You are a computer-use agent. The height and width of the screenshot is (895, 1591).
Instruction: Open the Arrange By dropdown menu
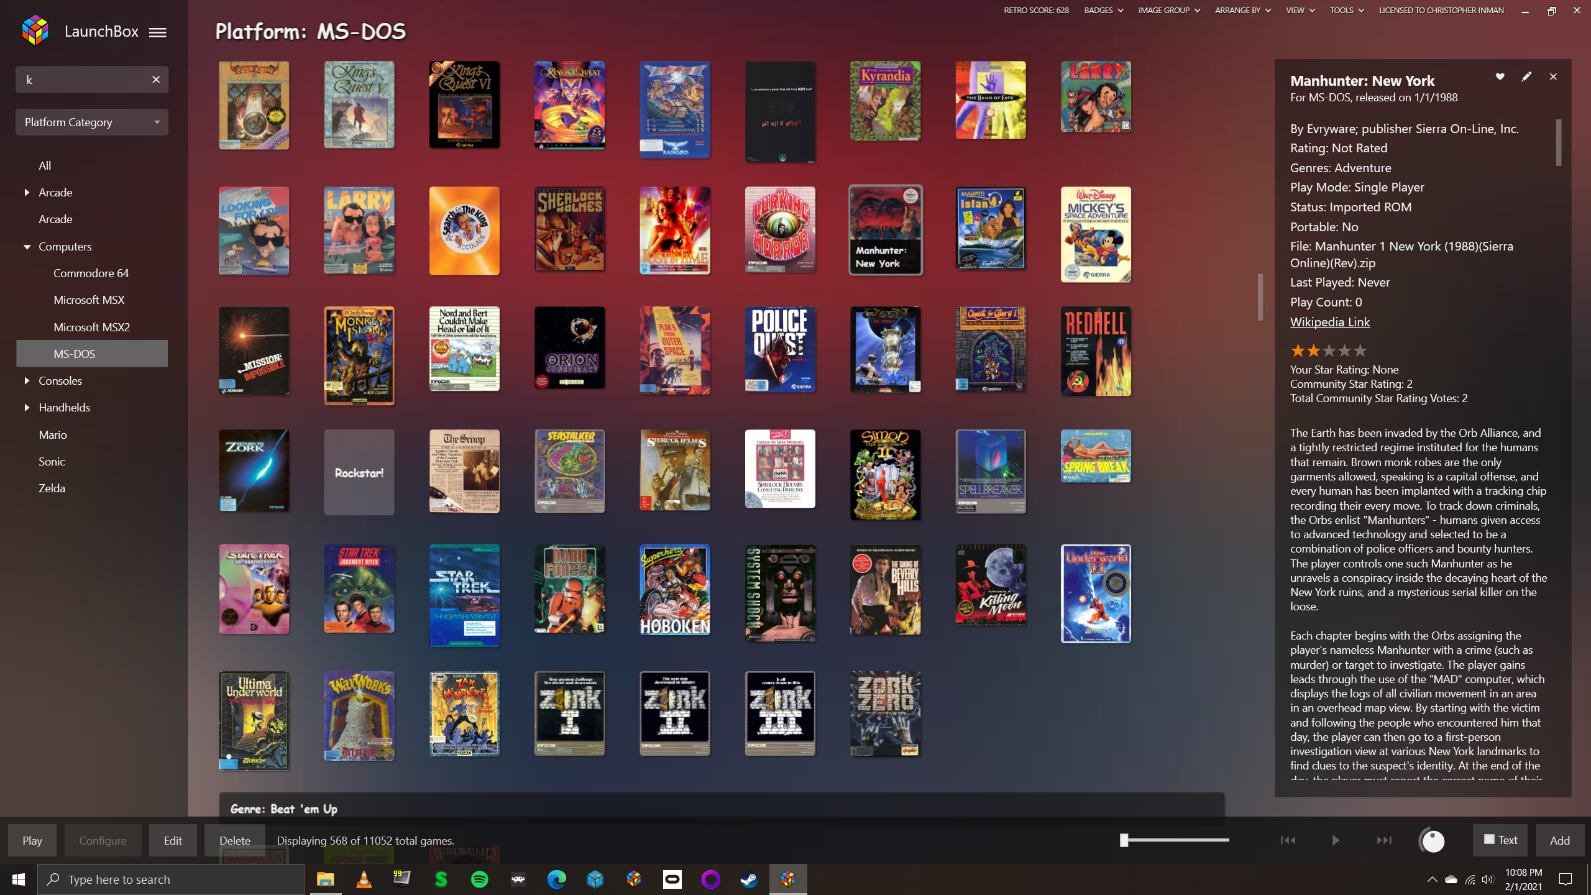click(x=1243, y=10)
